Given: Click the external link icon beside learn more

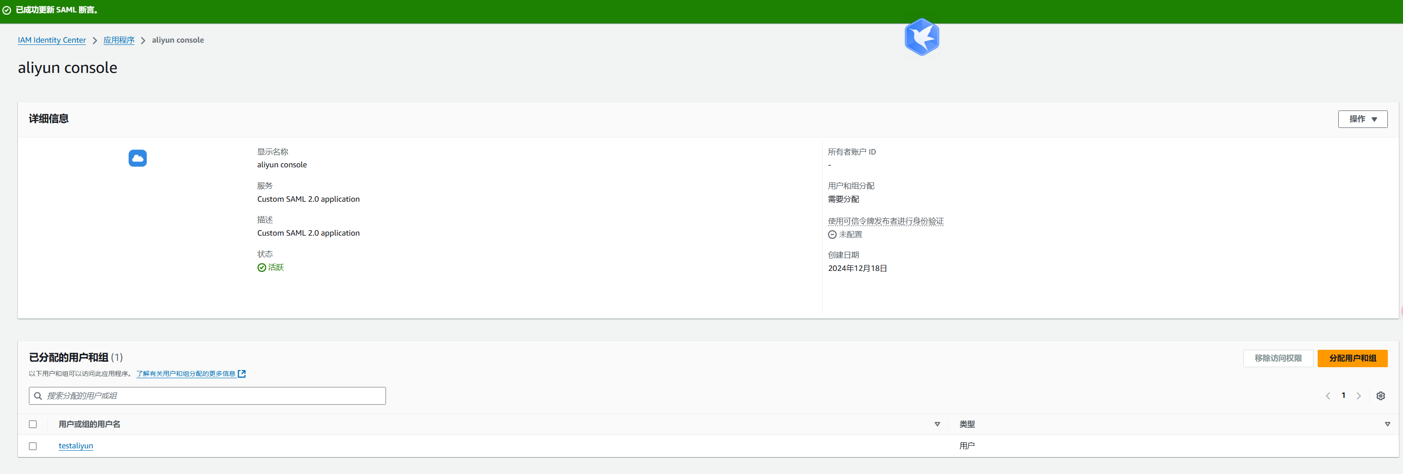Looking at the screenshot, I should coord(242,373).
